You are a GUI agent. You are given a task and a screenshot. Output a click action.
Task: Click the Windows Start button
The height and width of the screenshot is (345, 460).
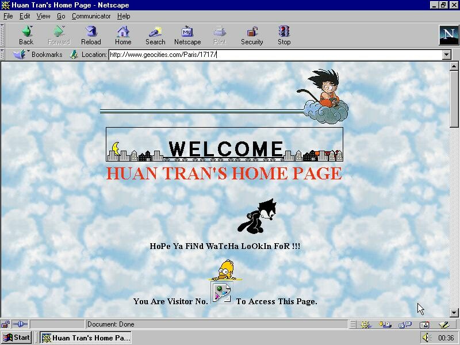17,338
